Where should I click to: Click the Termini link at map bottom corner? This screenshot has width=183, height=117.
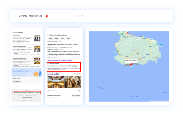coord(167,101)
